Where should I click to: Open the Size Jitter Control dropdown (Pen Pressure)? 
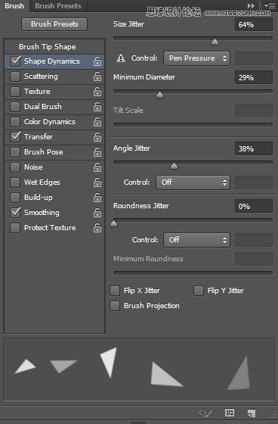tap(196, 58)
